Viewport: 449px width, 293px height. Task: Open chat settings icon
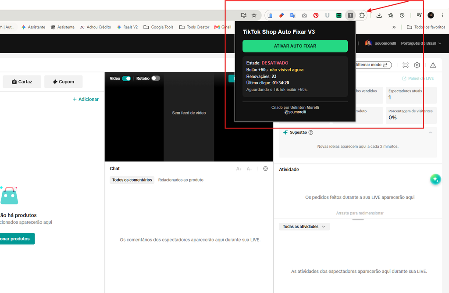coord(265,168)
